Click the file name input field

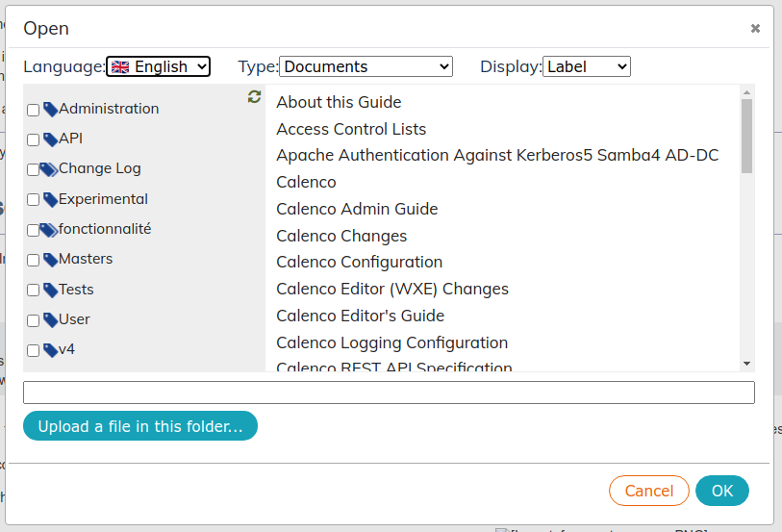(x=389, y=393)
